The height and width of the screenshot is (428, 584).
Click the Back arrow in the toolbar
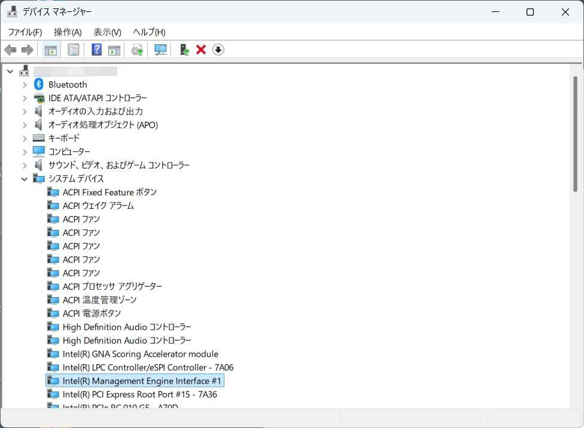(10, 50)
